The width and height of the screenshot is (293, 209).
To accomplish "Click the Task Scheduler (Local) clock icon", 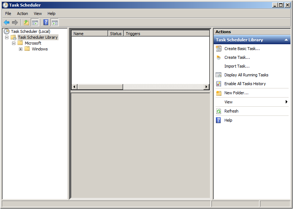I will click(x=7, y=31).
